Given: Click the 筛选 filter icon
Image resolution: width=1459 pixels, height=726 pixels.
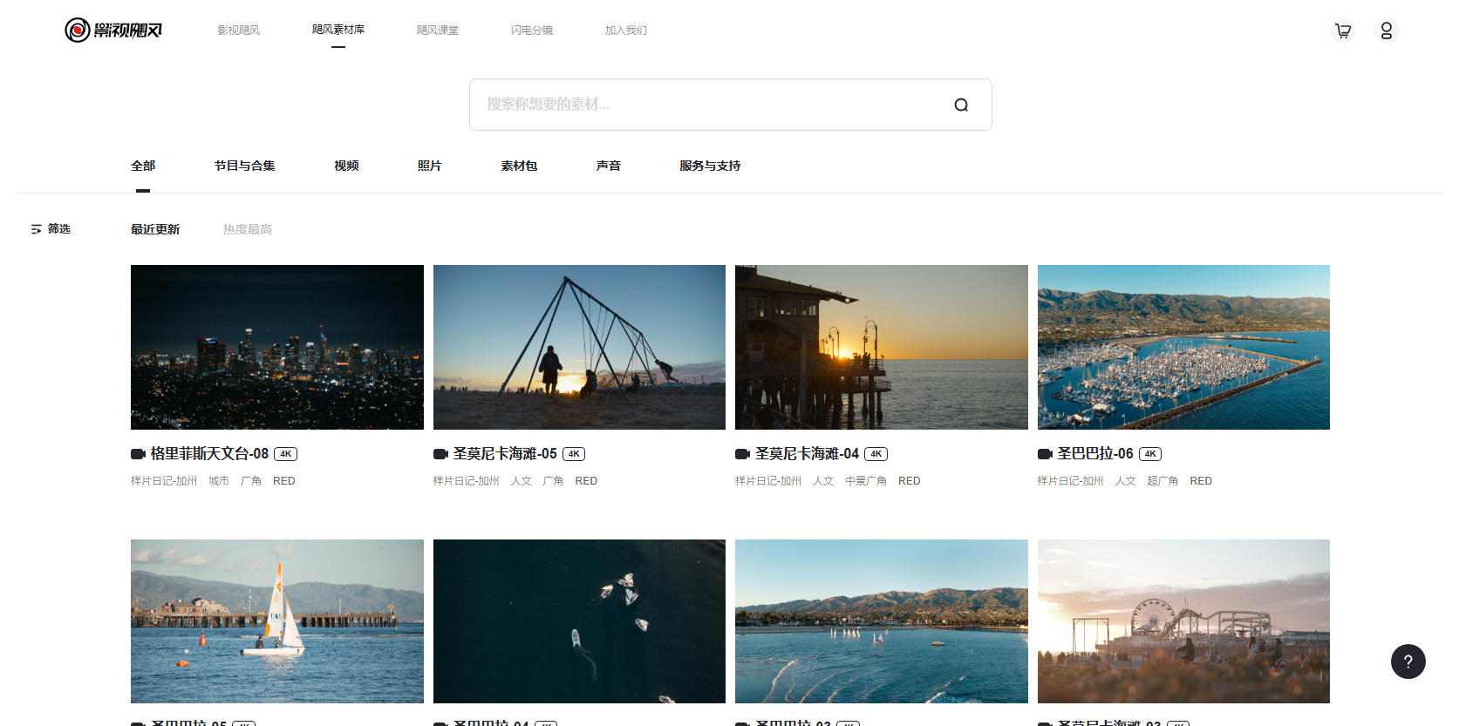Looking at the screenshot, I should pyautogui.click(x=37, y=229).
